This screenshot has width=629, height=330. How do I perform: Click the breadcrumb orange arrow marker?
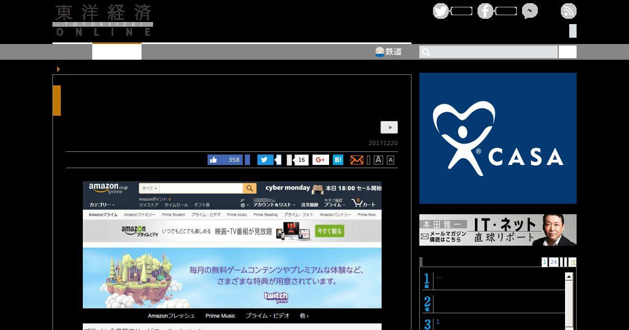point(58,69)
